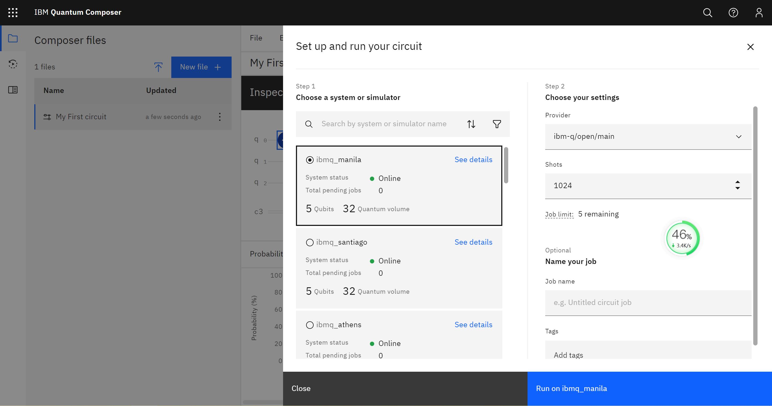Click the system search input field
772x406 pixels.
click(x=384, y=124)
